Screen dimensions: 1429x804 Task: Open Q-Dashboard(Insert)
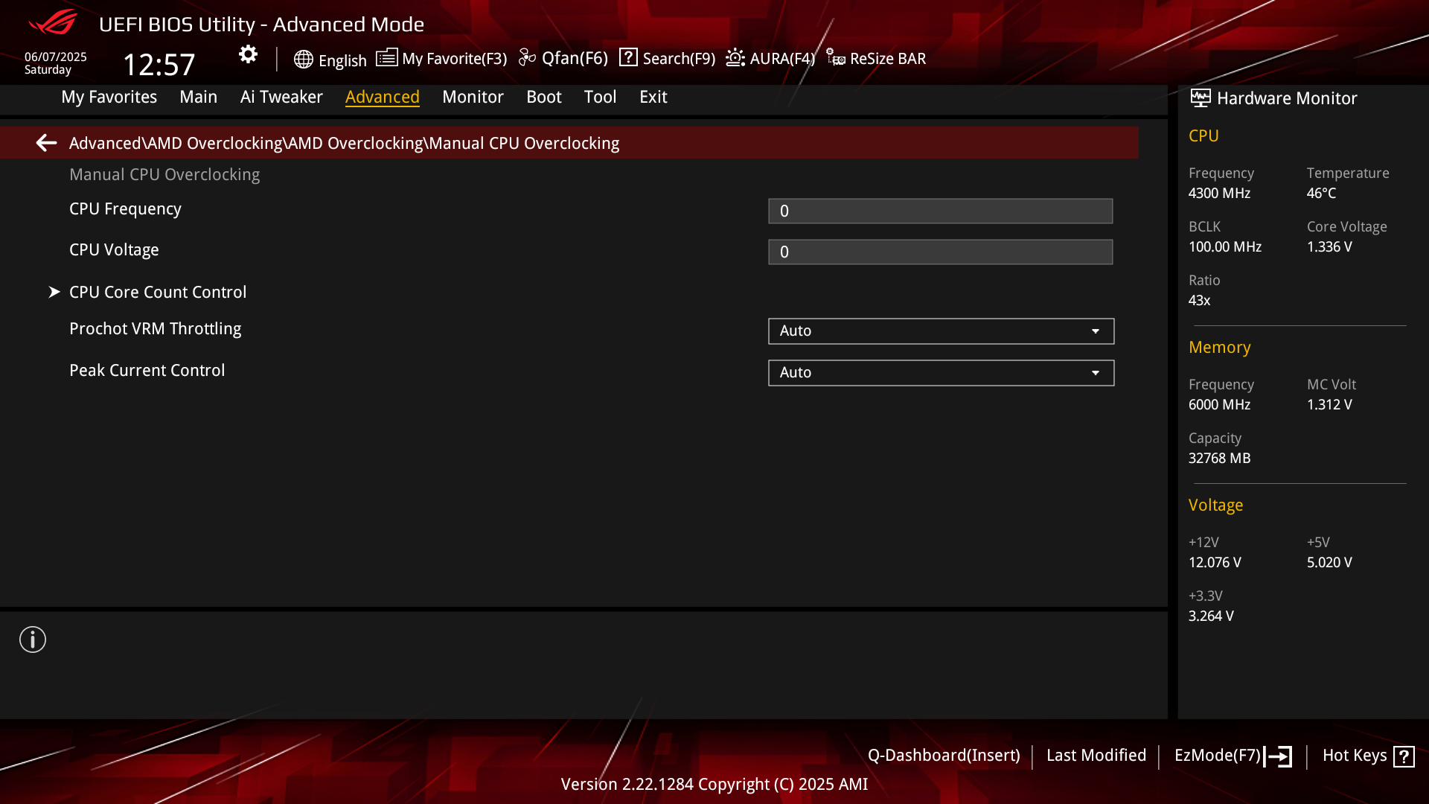(944, 756)
